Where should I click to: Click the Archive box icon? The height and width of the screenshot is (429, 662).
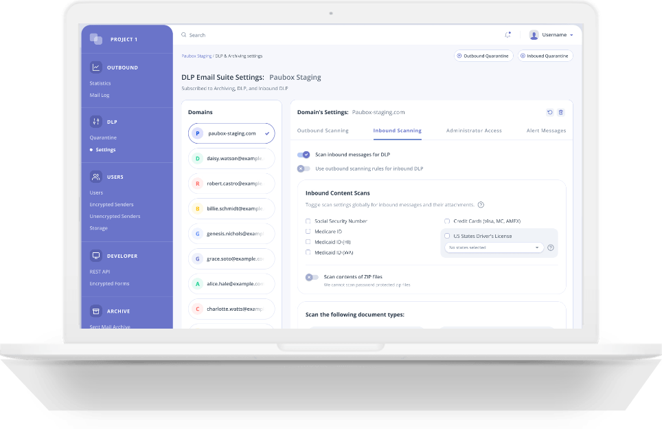tap(96, 311)
